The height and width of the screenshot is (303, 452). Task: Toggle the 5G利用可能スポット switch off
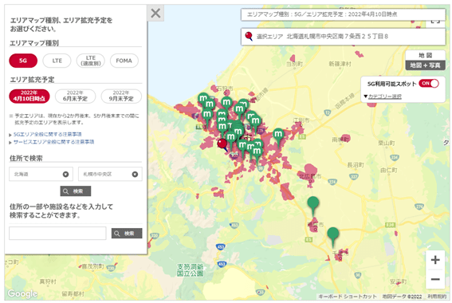click(429, 83)
